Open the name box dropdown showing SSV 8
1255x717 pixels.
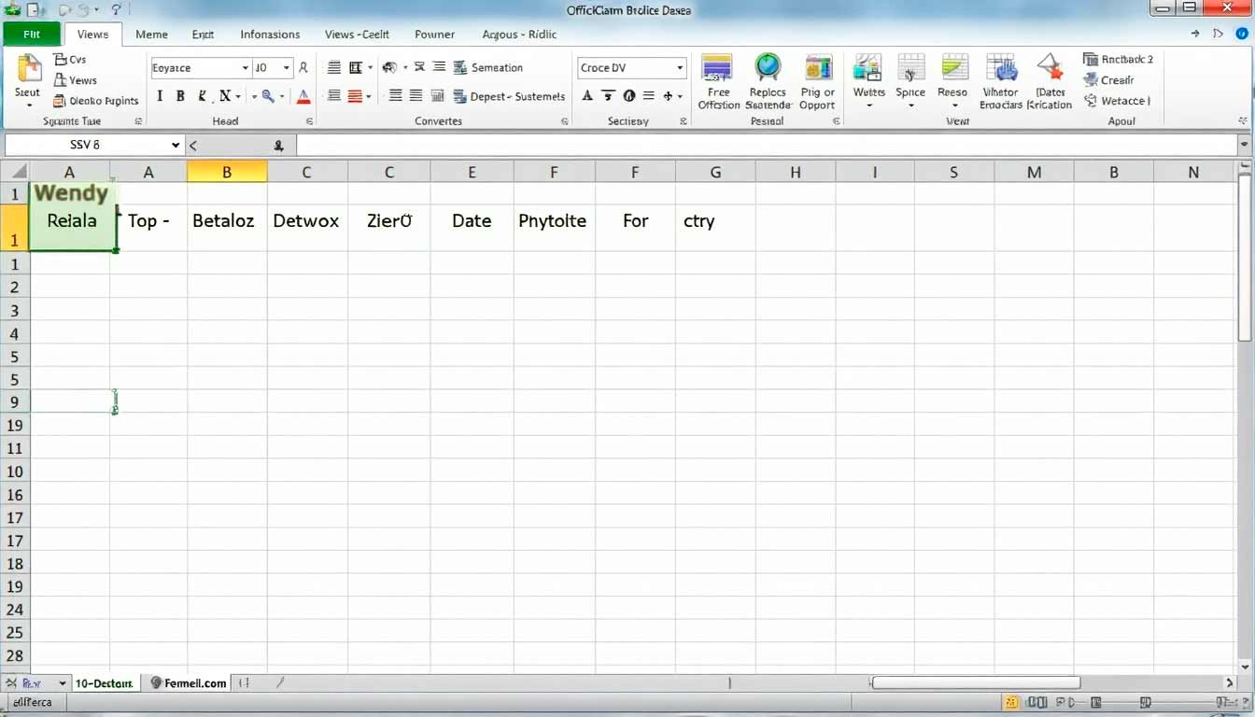[175, 146]
